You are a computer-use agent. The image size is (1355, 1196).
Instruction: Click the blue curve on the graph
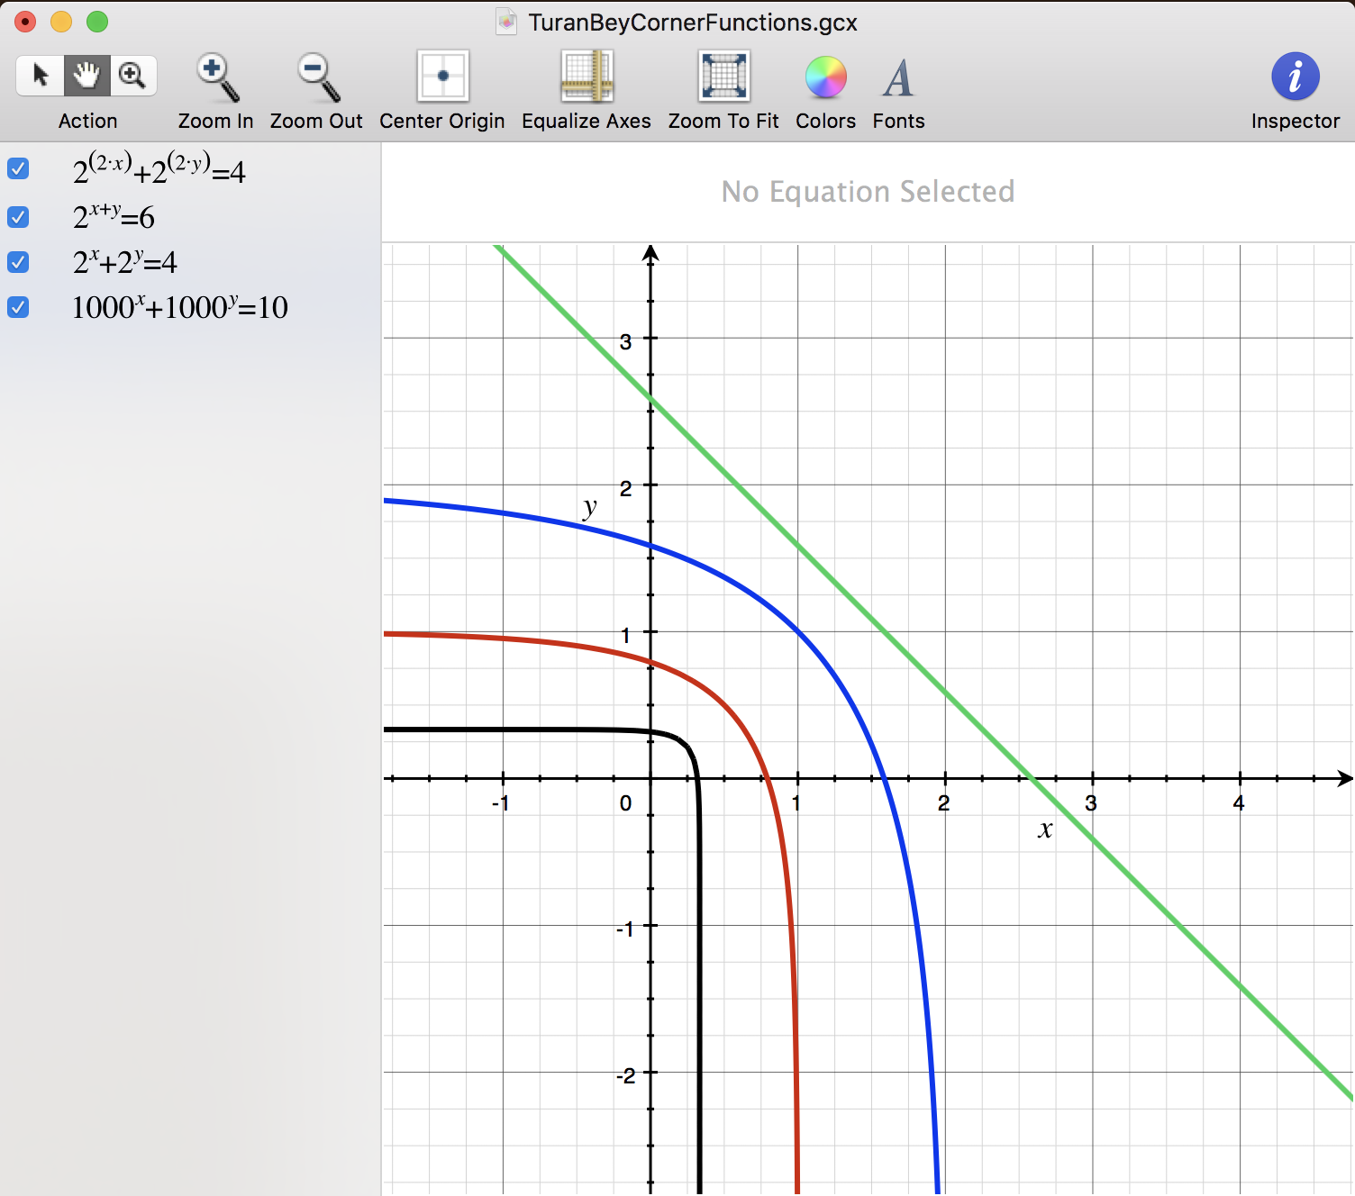coord(798,630)
